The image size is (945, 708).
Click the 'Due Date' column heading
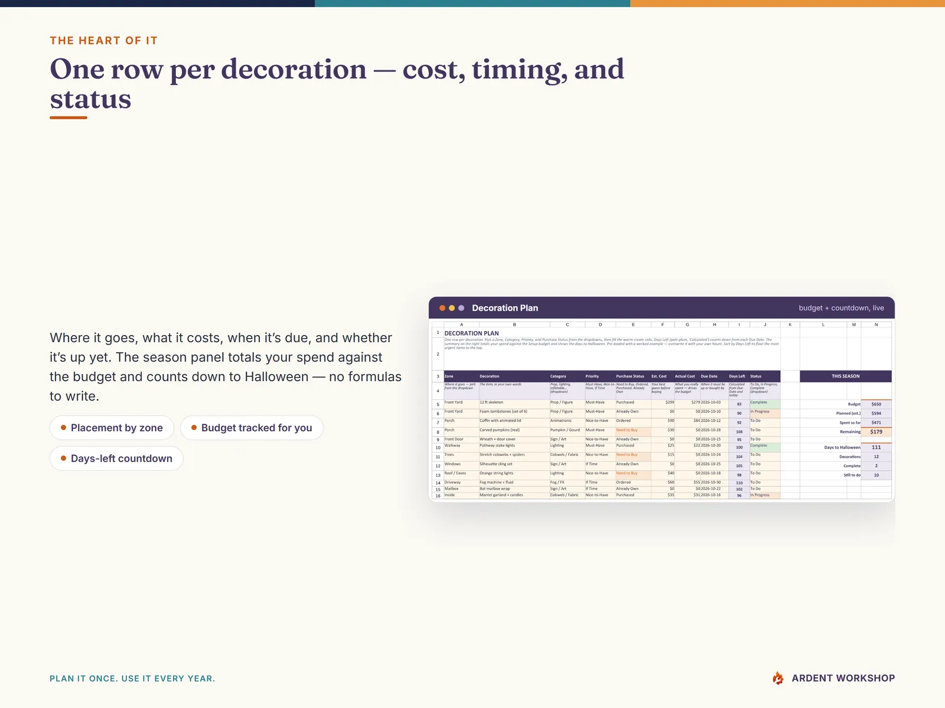714,376
